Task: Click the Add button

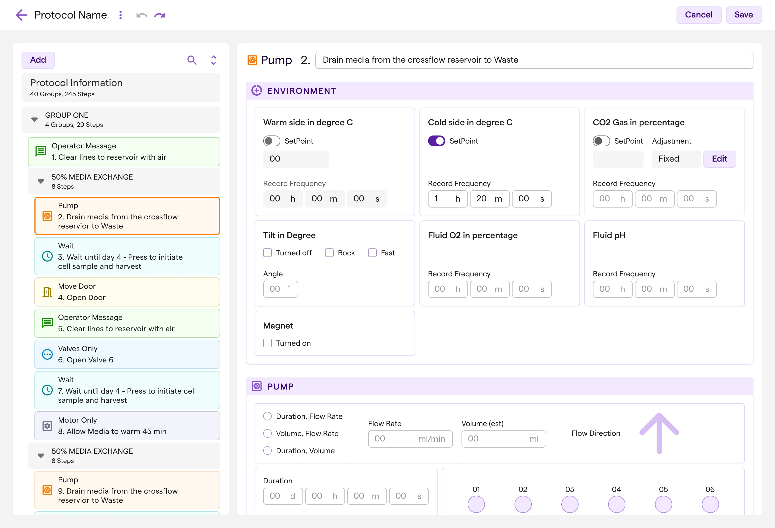Action: (38, 60)
